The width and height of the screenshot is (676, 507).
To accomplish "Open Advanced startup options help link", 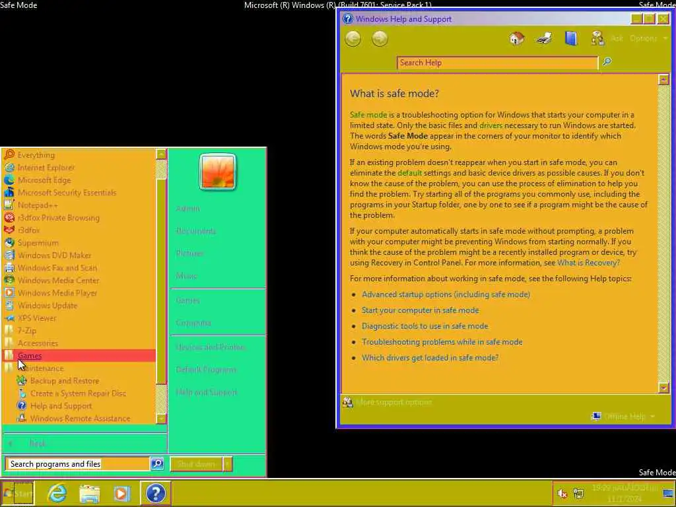I will tap(446, 294).
